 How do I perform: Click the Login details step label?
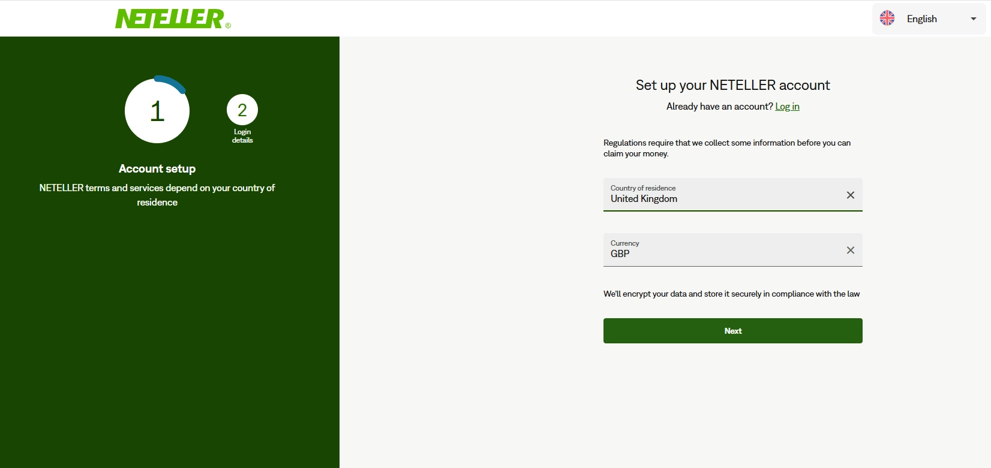coord(242,136)
